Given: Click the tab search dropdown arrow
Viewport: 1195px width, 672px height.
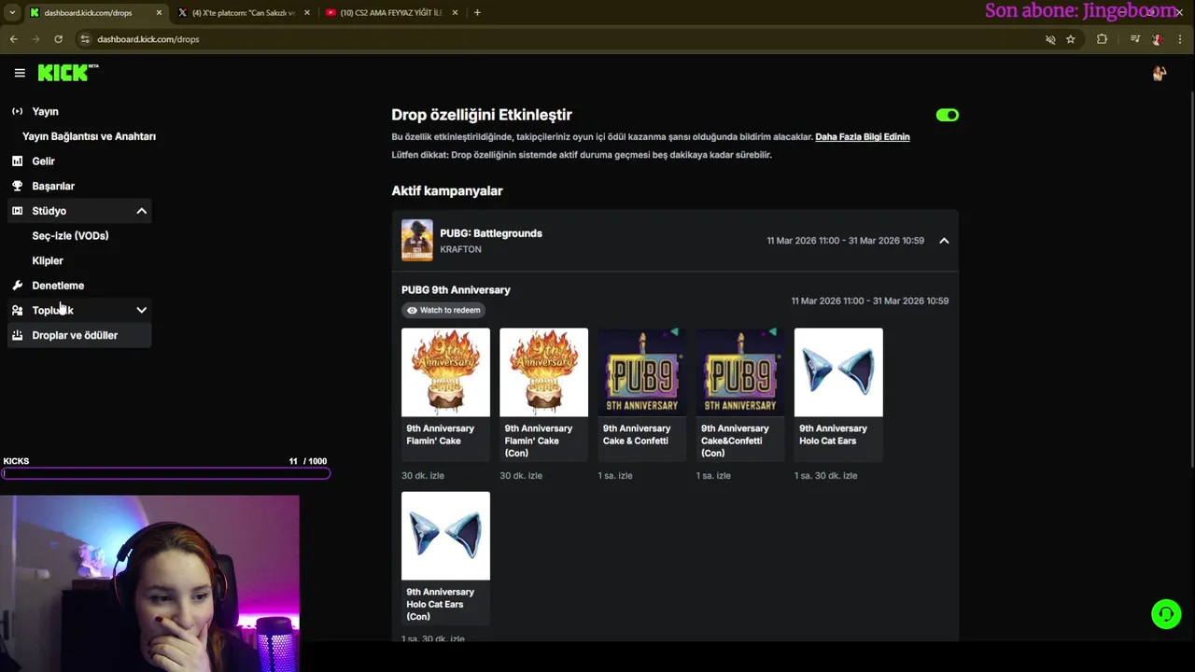Looking at the screenshot, I should (11, 13).
